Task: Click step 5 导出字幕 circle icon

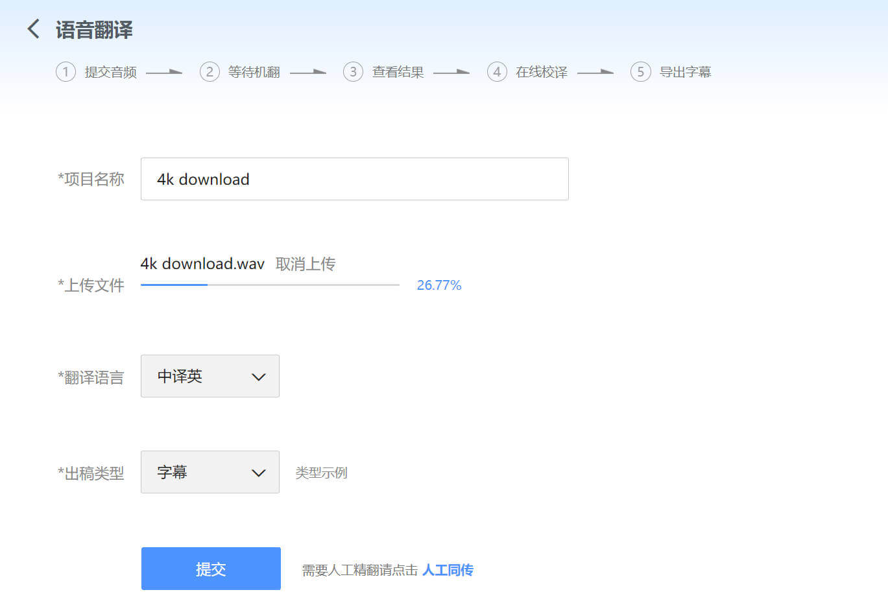Action: (640, 71)
